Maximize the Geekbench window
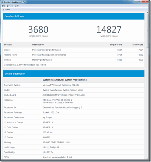Image resolution: width=151 pixels, height=162 pixels. pyautogui.click(x=140, y=2)
